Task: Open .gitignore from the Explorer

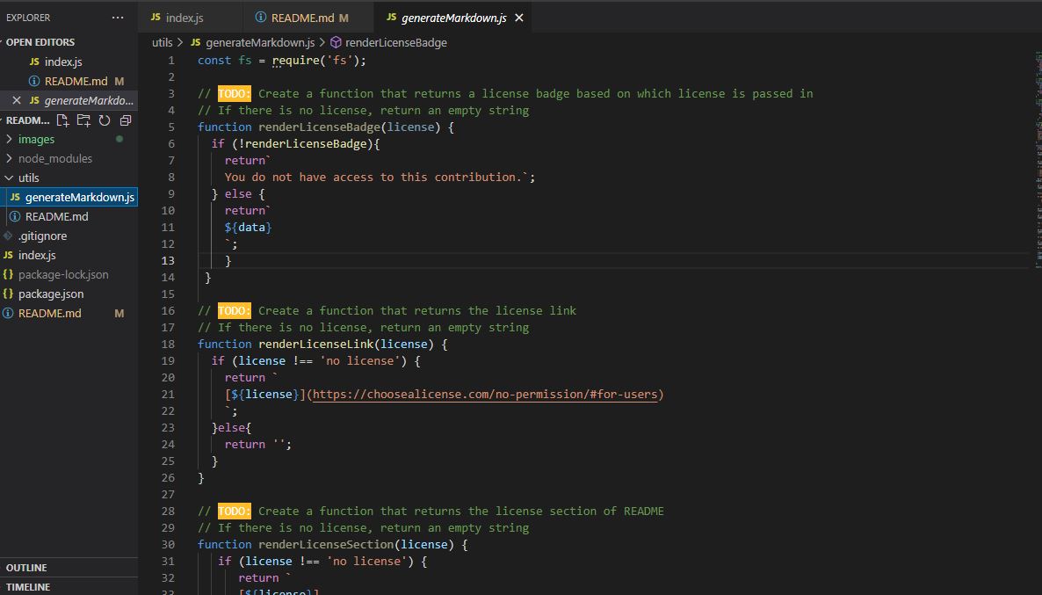Action: 44,236
